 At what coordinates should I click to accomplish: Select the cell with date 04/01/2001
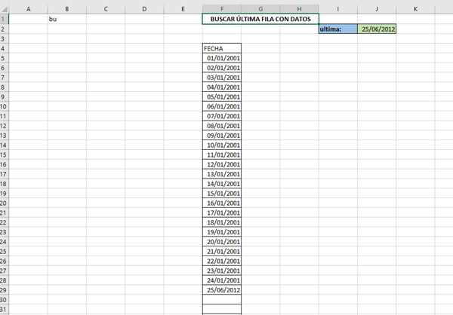(x=222, y=87)
